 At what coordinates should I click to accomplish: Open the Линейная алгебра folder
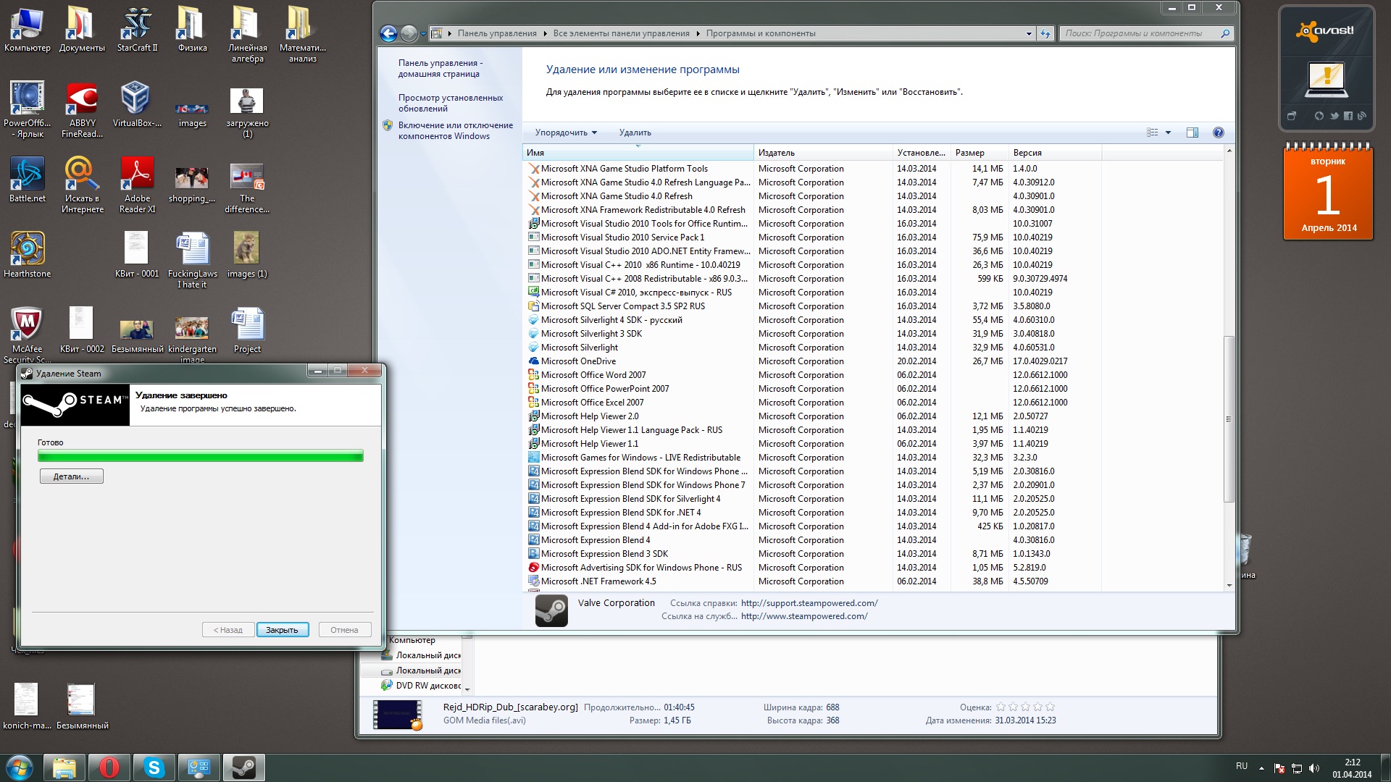coord(247,33)
